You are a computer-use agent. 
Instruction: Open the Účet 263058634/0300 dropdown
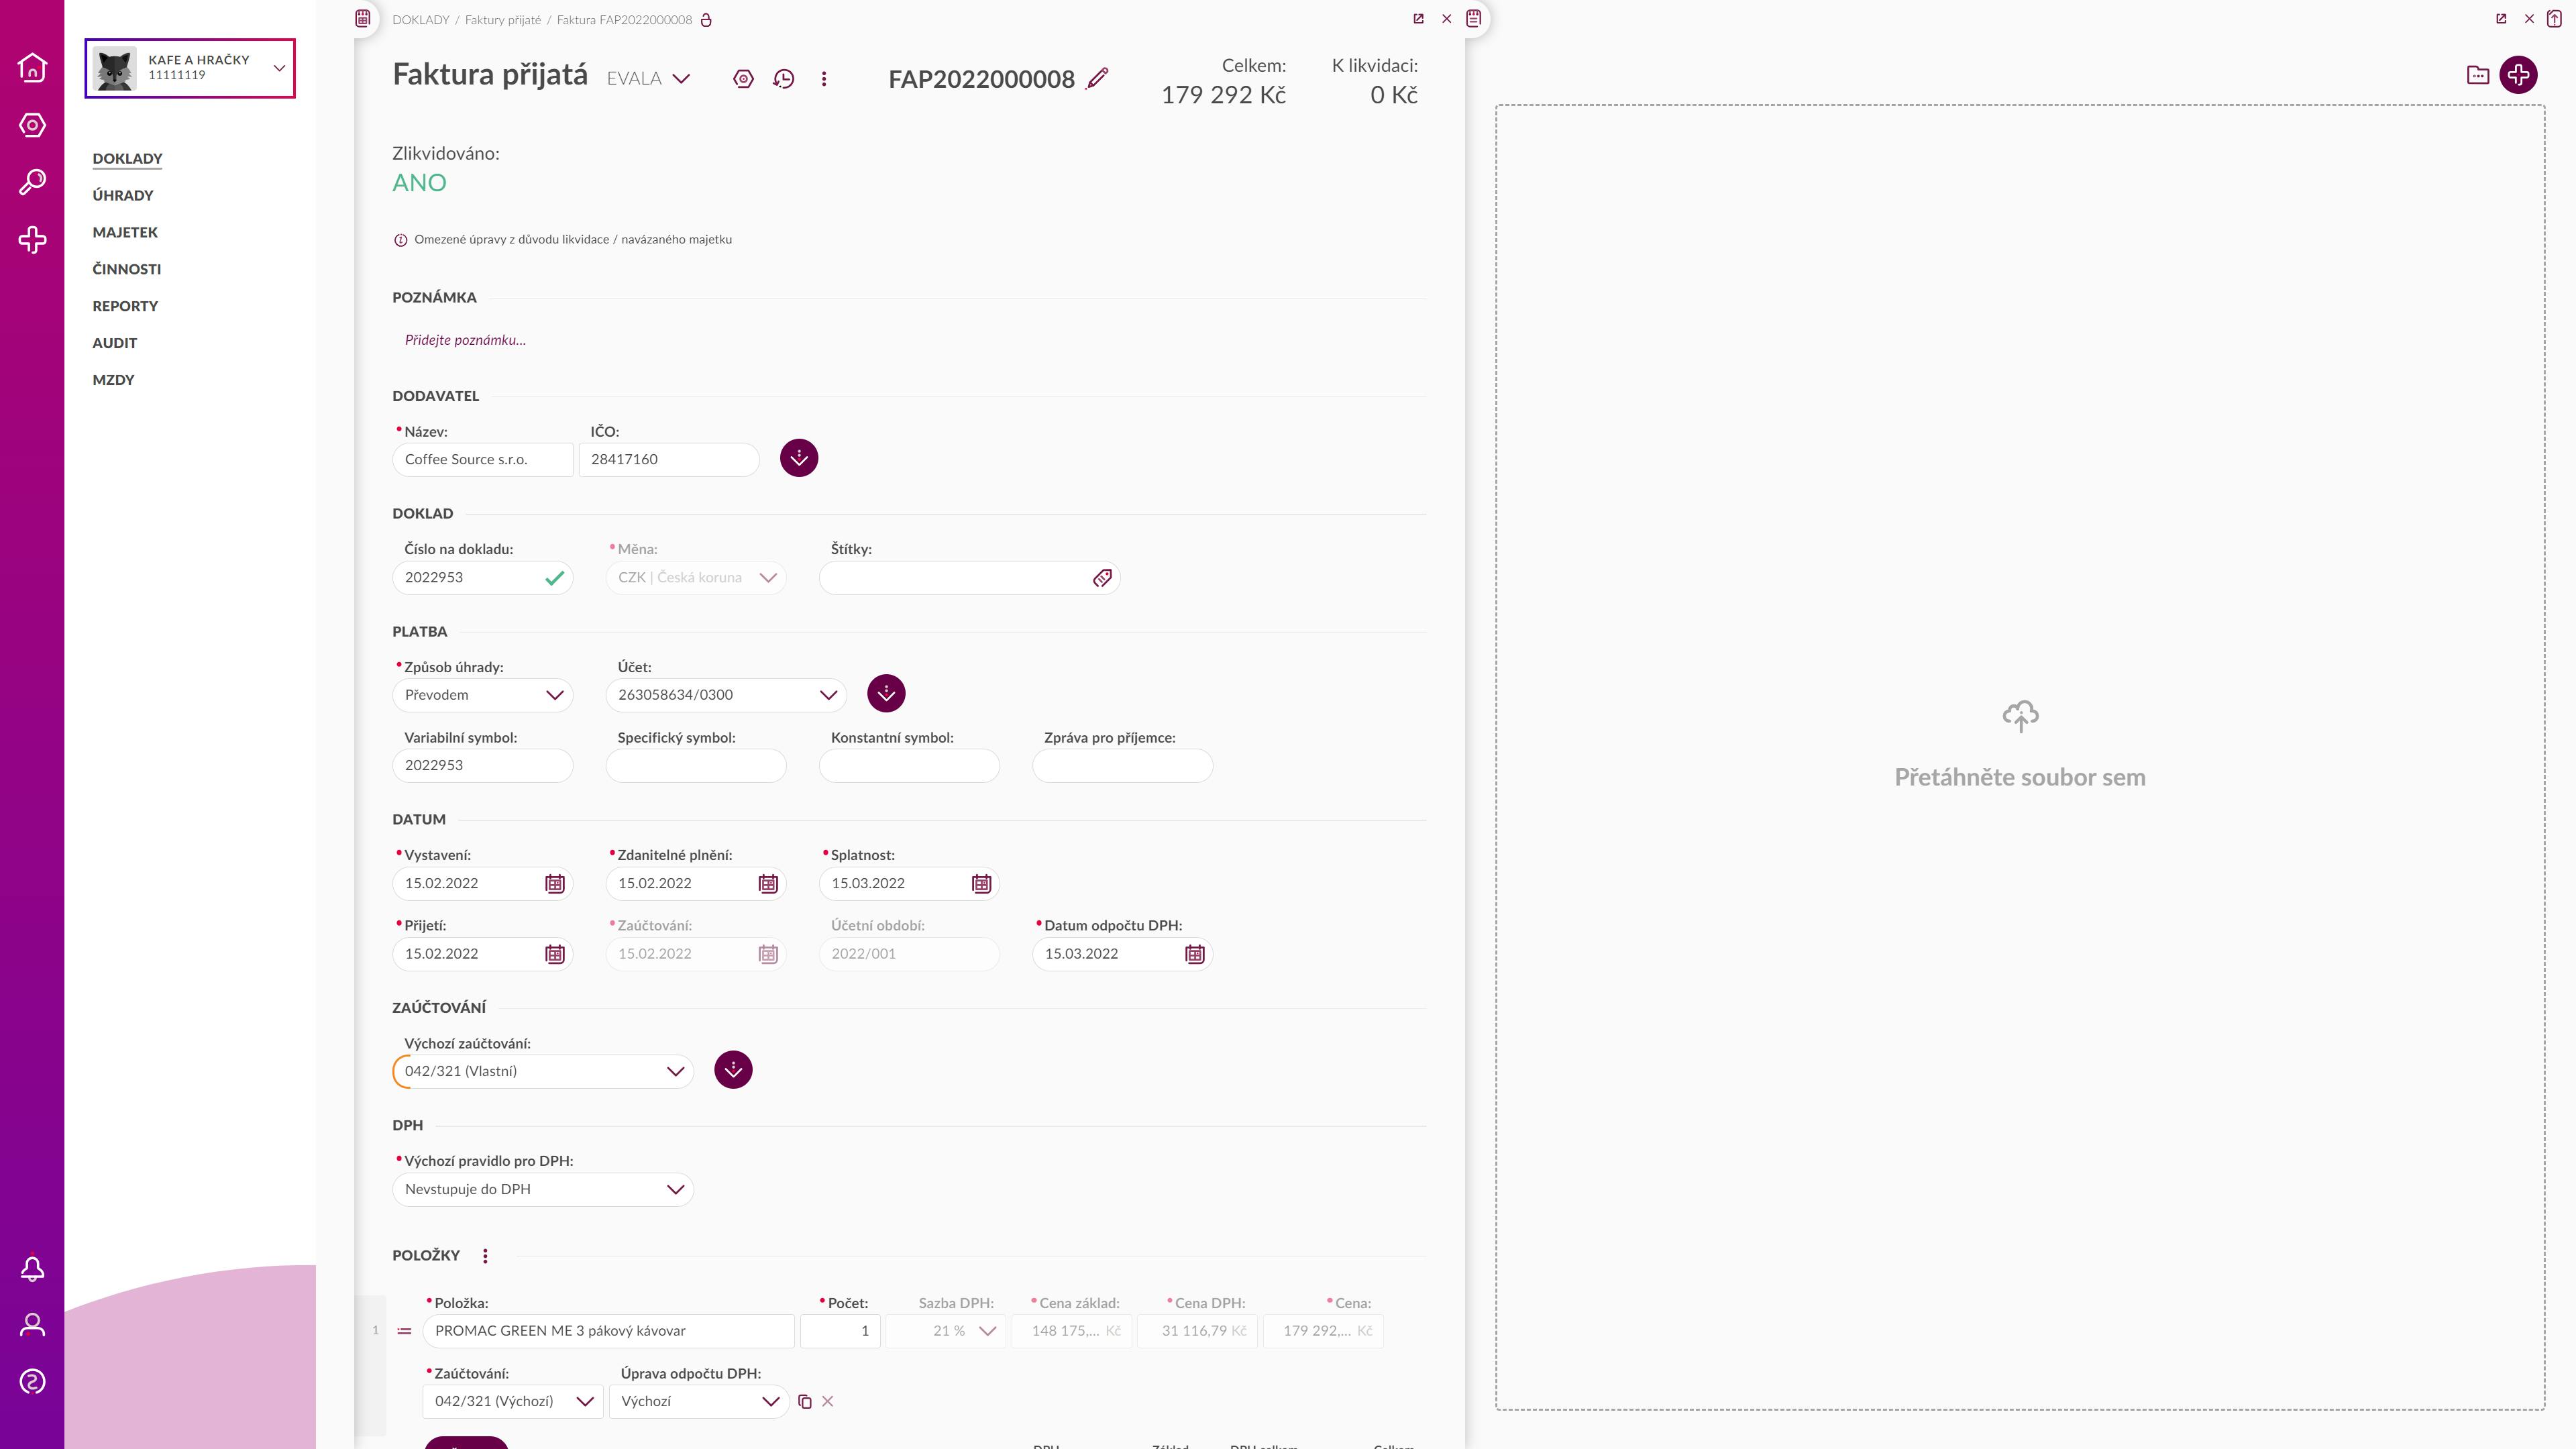tap(726, 695)
